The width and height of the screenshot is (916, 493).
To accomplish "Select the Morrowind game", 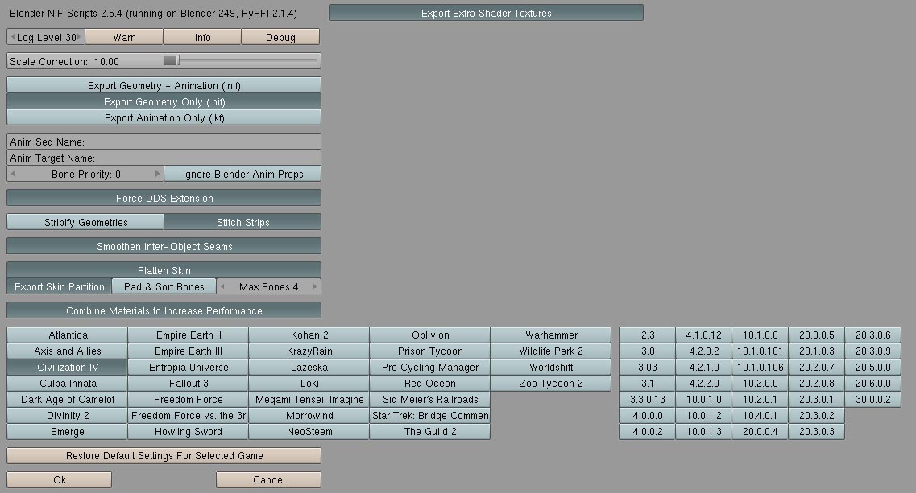I will [x=309, y=416].
